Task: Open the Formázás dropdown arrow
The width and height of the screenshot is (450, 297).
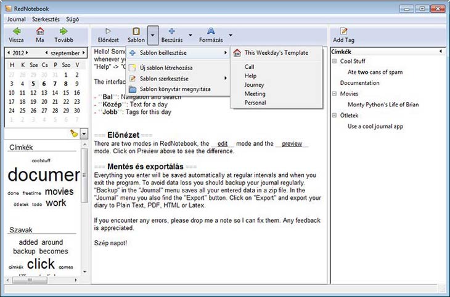Action: (231, 34)
